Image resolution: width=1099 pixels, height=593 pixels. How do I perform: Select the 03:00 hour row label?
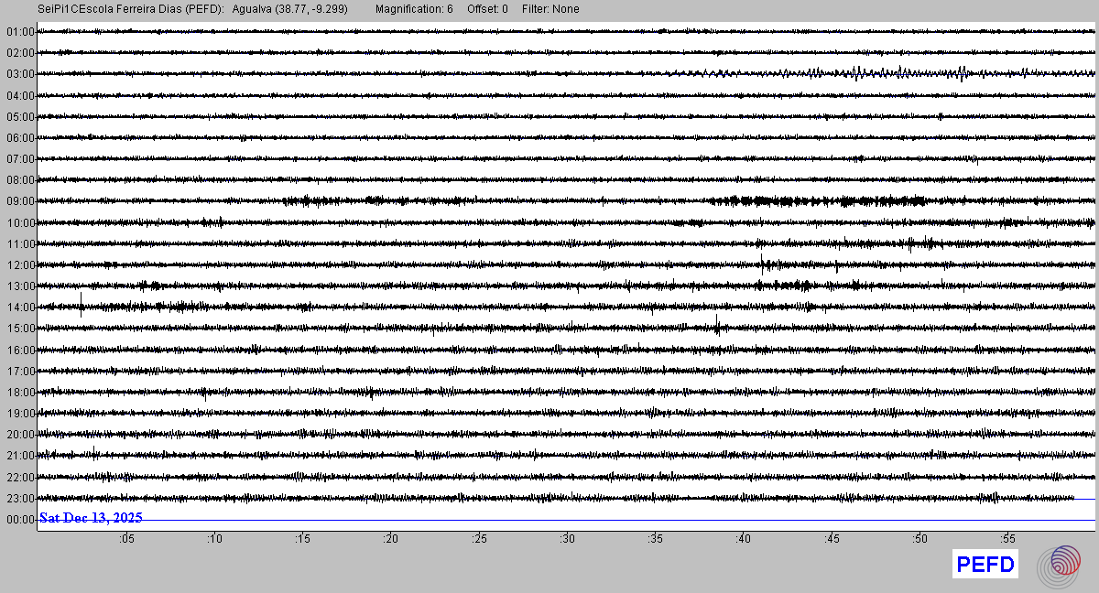(19, 74)
